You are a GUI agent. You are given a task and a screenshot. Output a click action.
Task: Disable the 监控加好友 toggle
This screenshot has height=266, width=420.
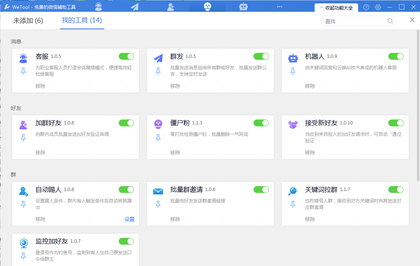click(x=126, y=241)
